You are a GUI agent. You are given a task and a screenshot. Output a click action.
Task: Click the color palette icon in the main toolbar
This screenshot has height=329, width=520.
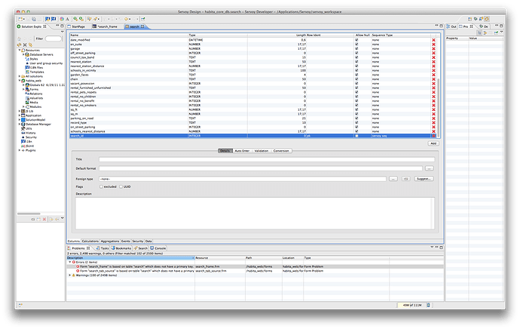pos(62,19)
